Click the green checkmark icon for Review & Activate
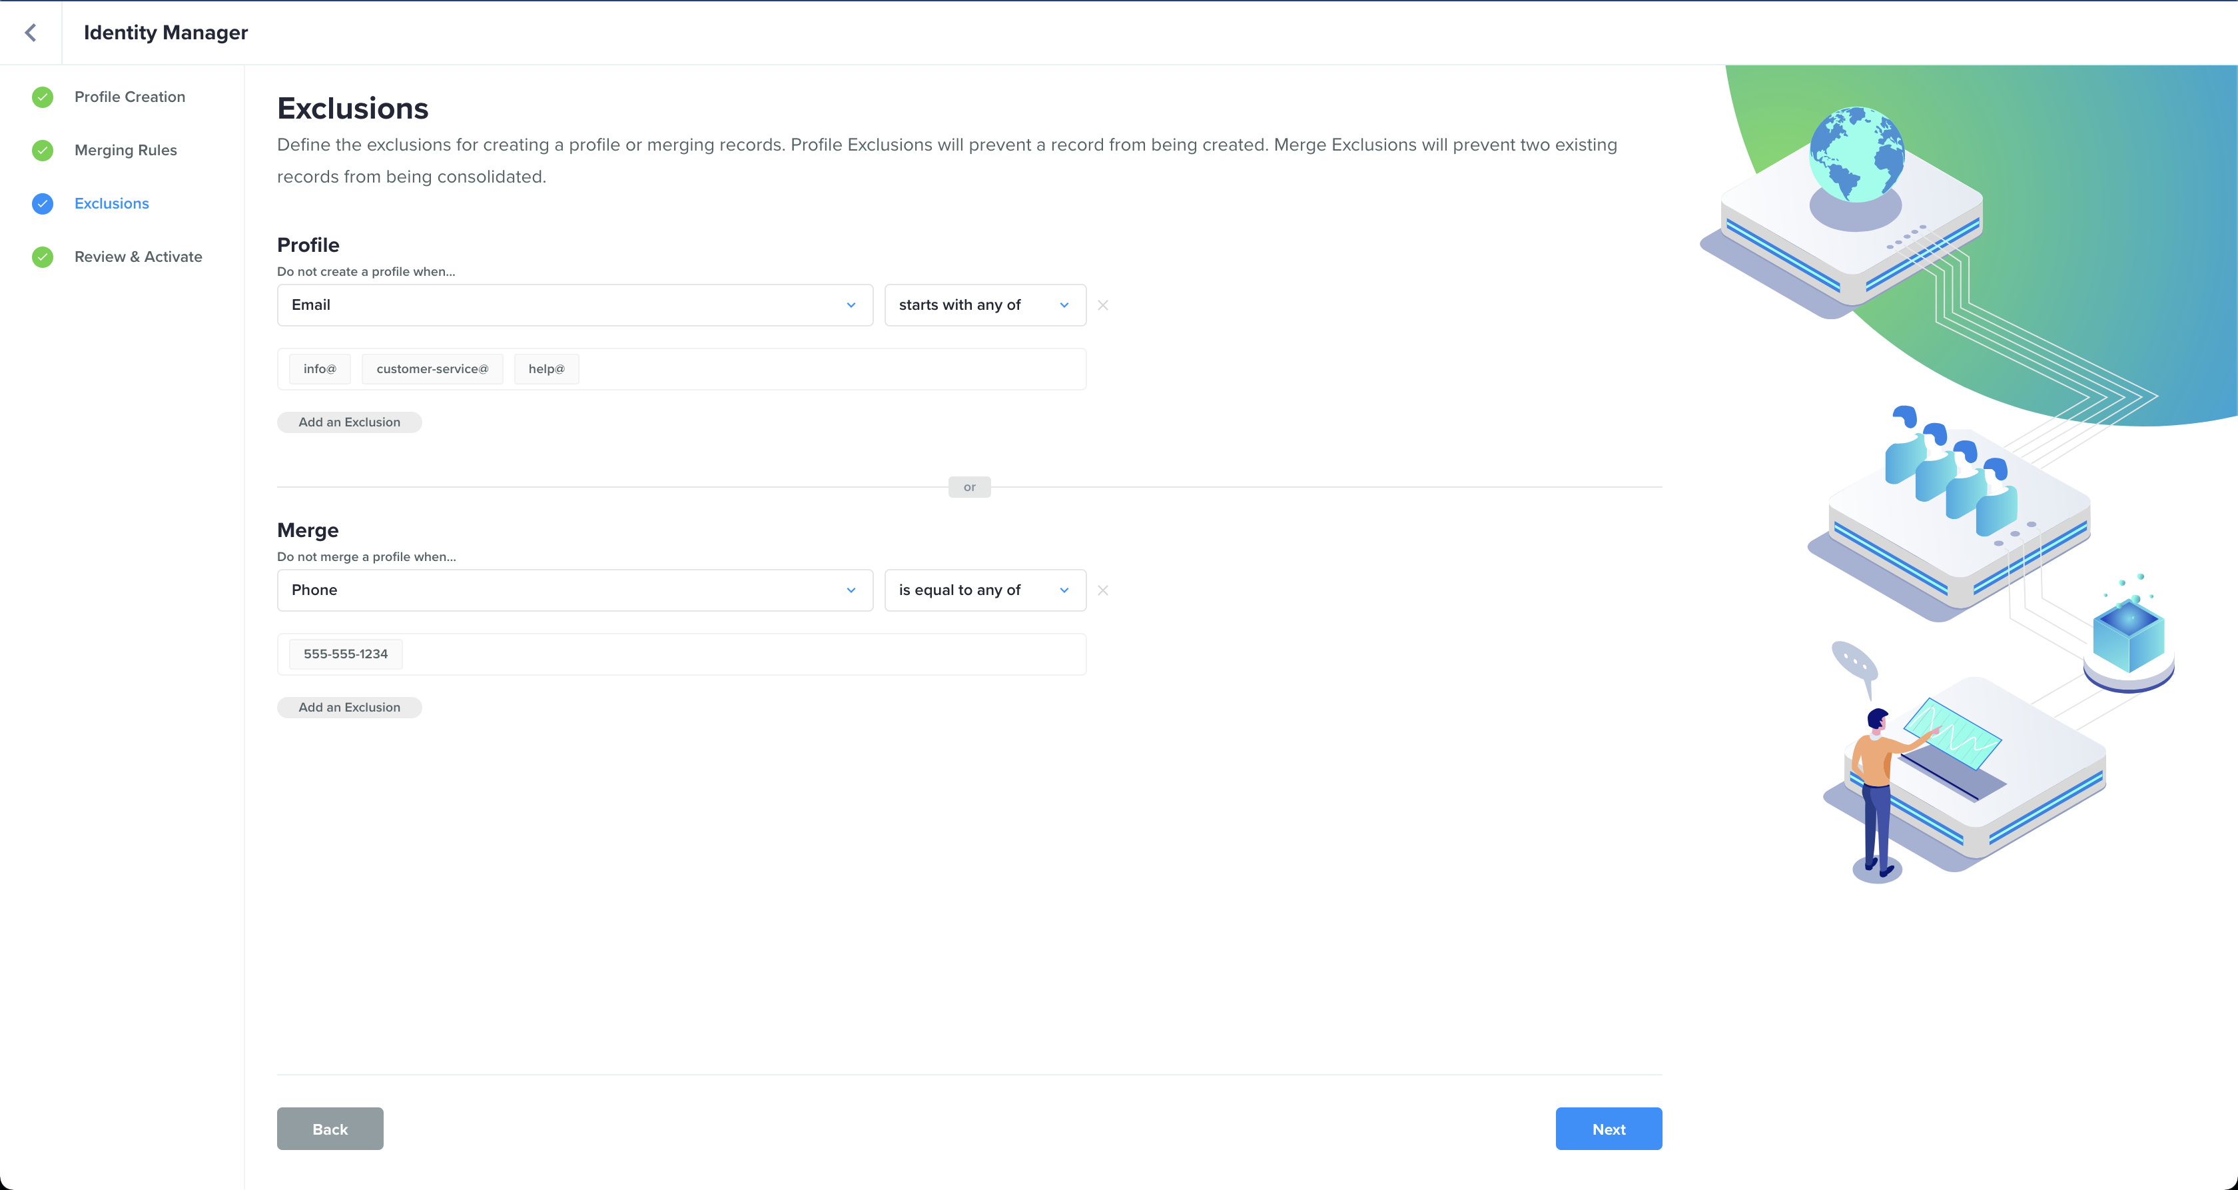2238x1190 pixels. 43,257
